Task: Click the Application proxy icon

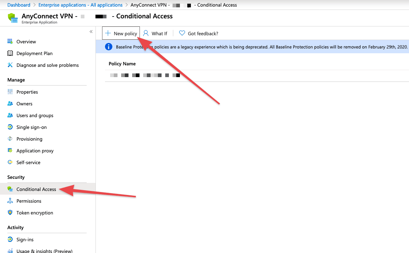Action: [x=10, y=151]
